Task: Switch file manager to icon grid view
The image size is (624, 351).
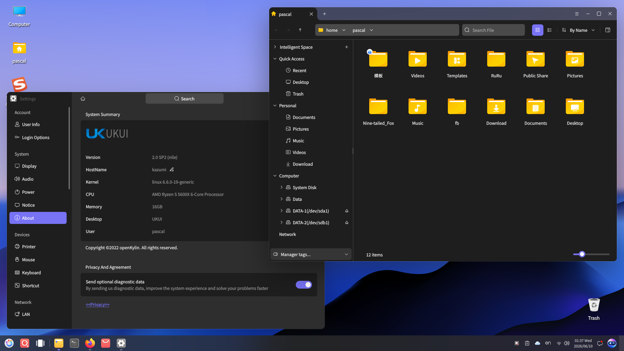Action: tap(538, 30)
